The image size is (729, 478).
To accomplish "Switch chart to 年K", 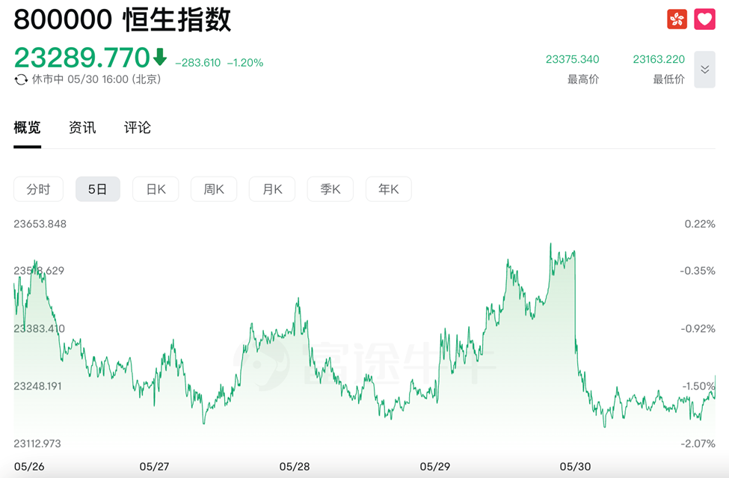I will click(x=389, y=189).
